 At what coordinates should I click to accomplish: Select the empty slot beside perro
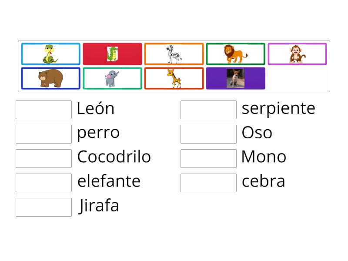pyautogui.click(x=43, y=134)
